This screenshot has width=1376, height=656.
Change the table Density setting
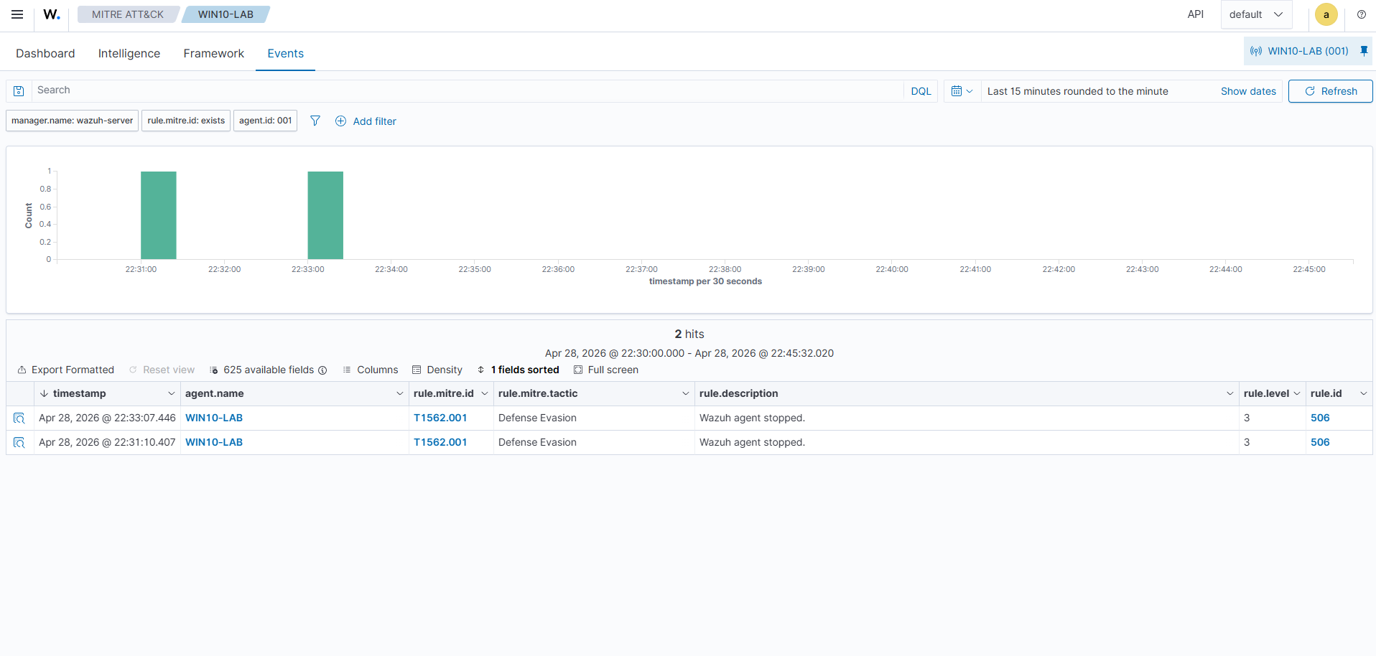[x=437, y=370]
